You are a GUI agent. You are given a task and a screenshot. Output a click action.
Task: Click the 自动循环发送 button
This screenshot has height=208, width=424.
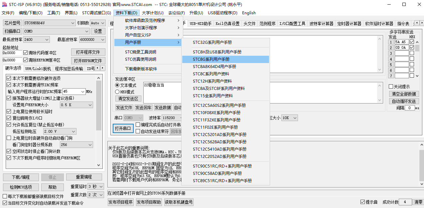[x=404, y=101]
